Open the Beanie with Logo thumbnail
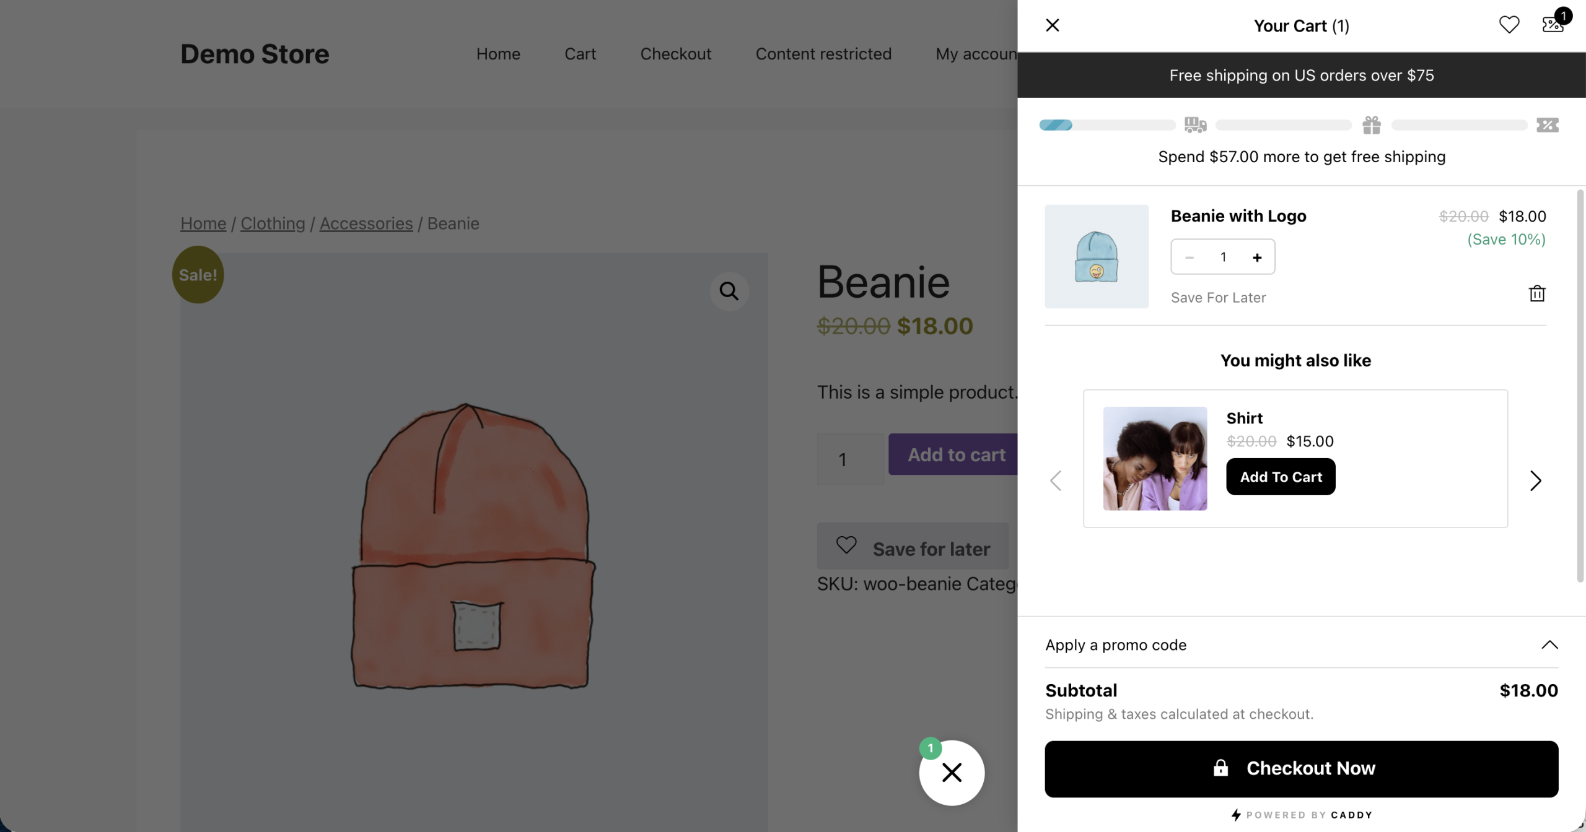The height and width of the screenshot is (832, 1586). tap(1097, 256)
